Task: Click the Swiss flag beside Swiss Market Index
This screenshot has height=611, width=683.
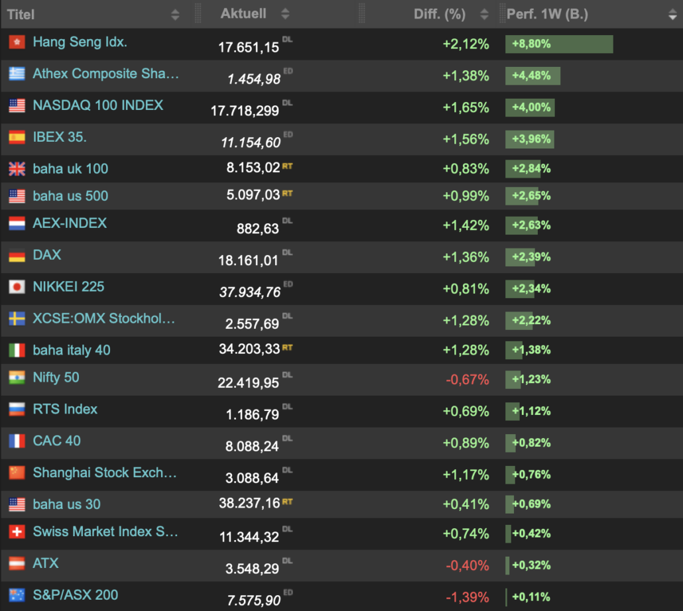Action: pos(17,531)
